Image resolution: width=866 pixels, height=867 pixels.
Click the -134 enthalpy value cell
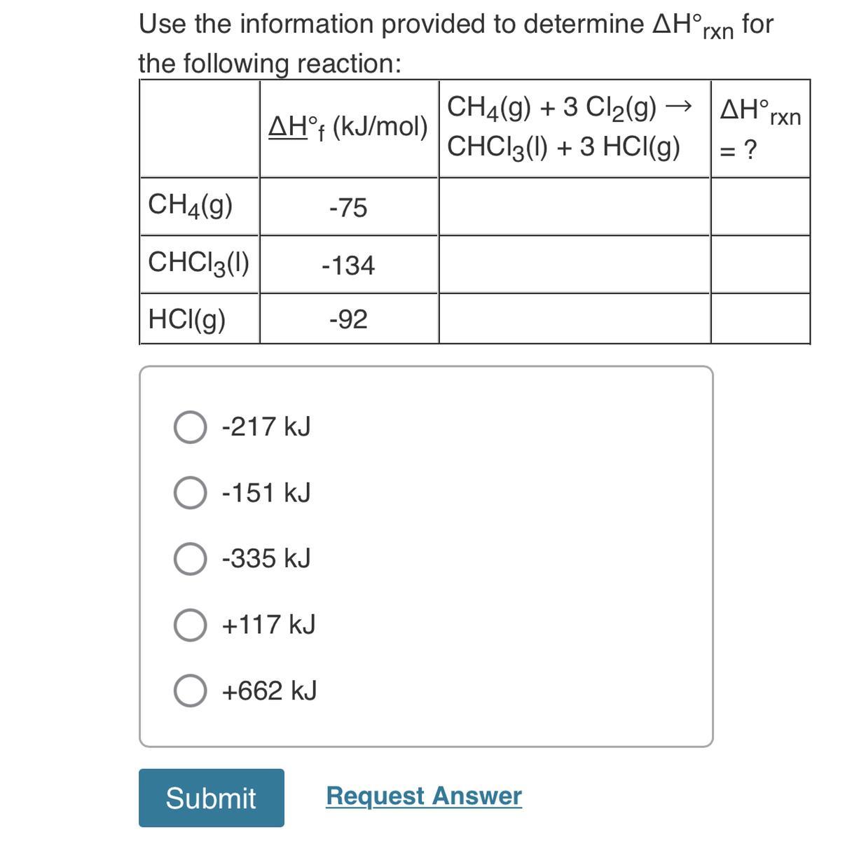(x=349, y=264)
